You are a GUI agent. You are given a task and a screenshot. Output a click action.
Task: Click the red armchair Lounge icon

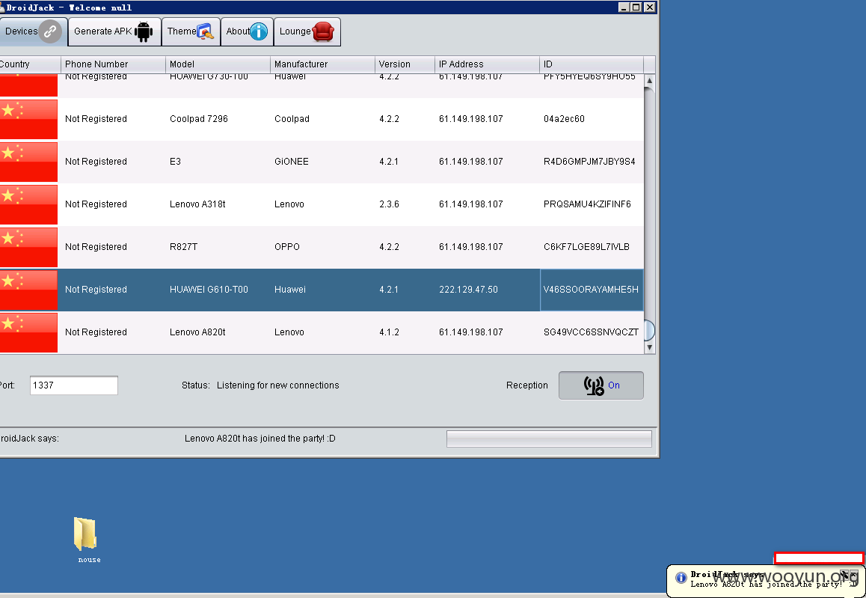323,31
